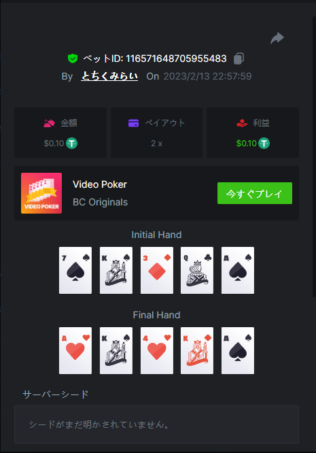Screen dimensions: 316x453
Task: Click the server seed text field
Action: pos(157,424)
